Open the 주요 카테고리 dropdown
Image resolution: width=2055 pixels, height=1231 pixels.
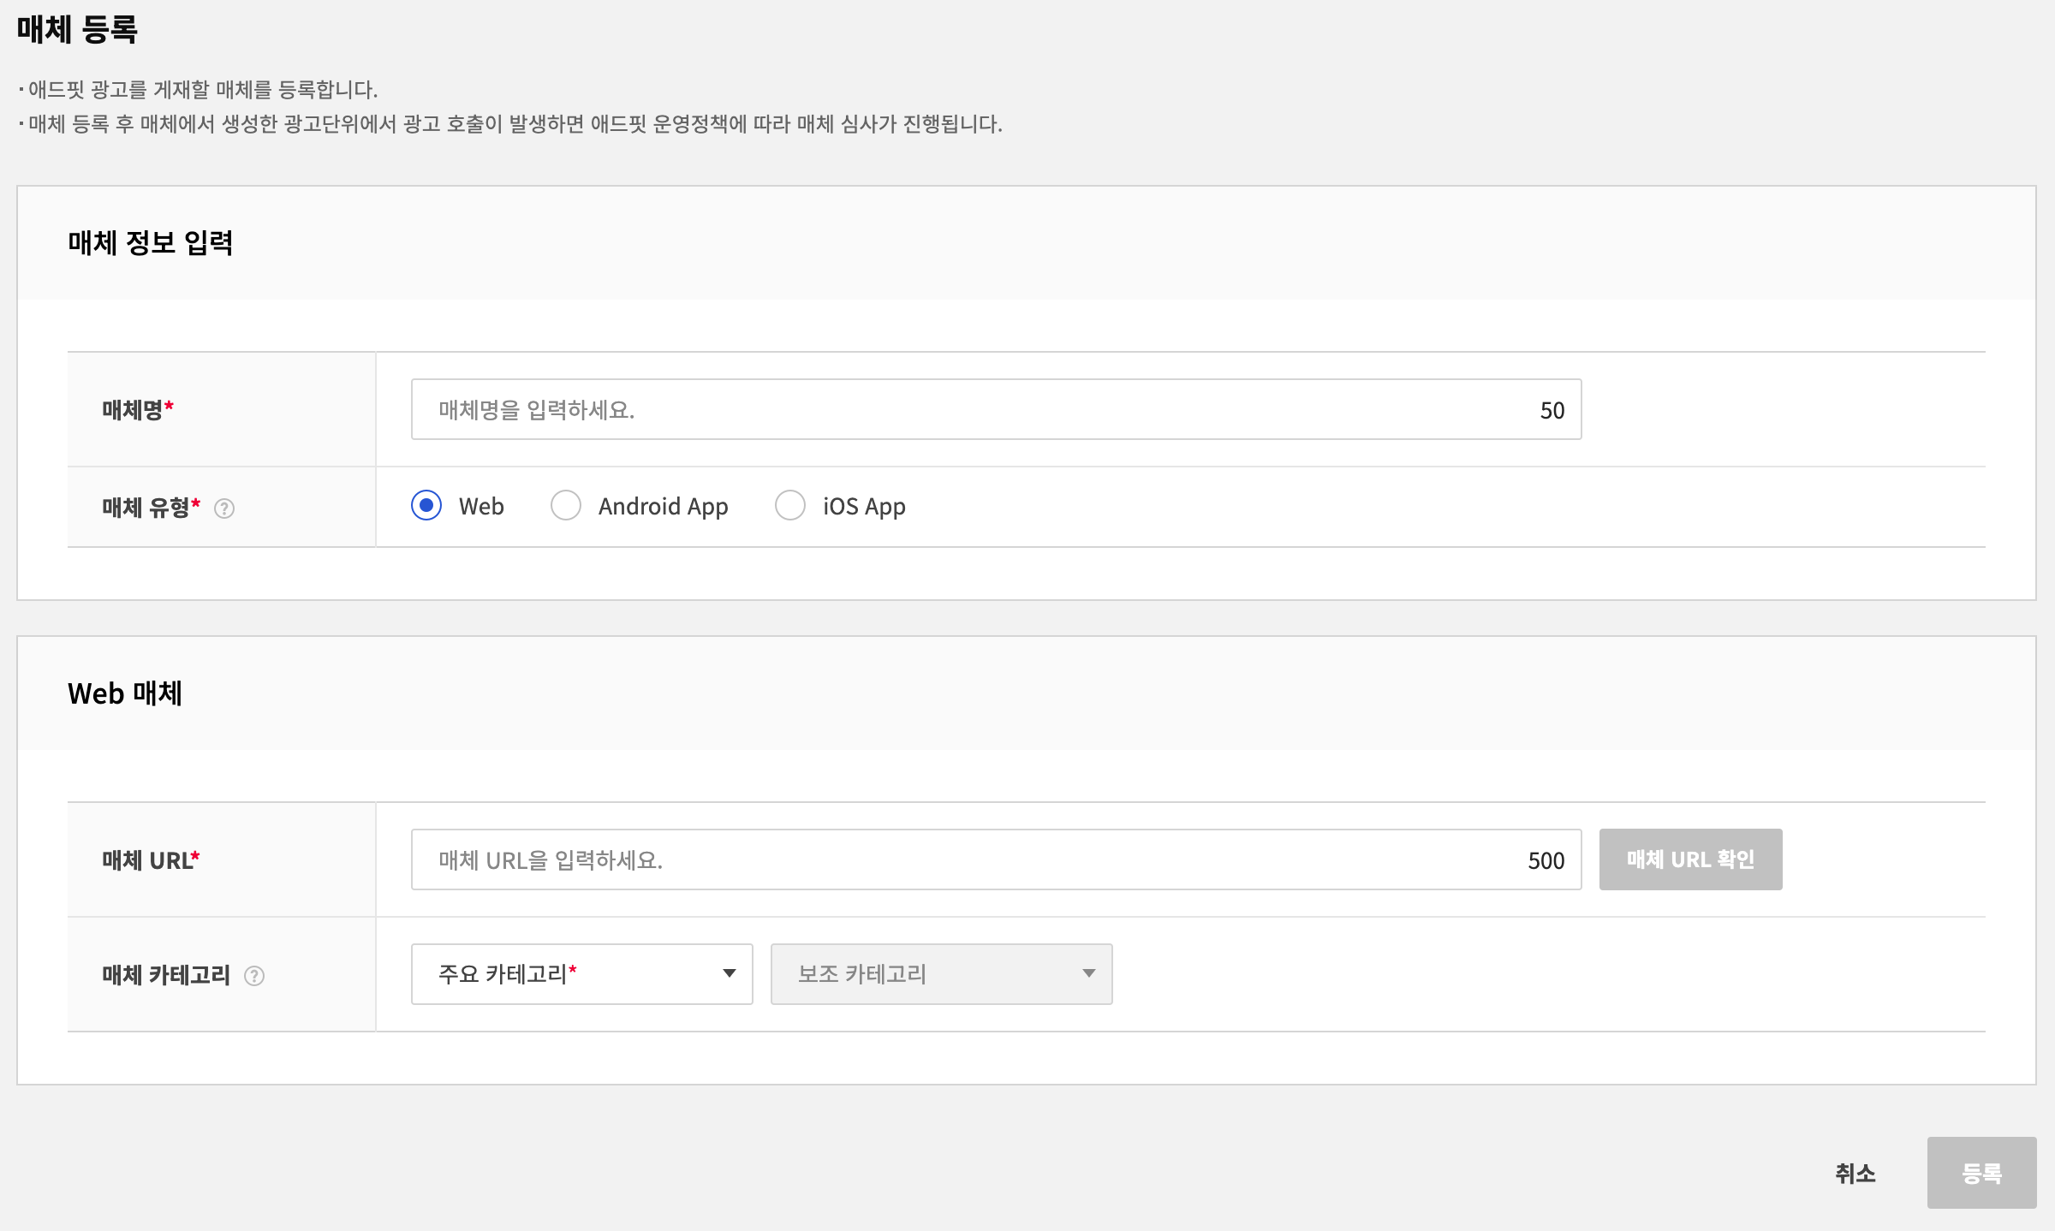coord(581,974)
